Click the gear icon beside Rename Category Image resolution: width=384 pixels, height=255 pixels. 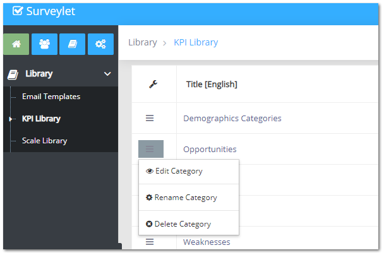tap(149, 197)
